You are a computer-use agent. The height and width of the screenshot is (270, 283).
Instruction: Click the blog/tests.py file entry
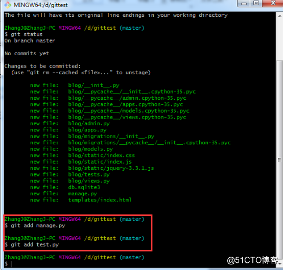point(70,174)
